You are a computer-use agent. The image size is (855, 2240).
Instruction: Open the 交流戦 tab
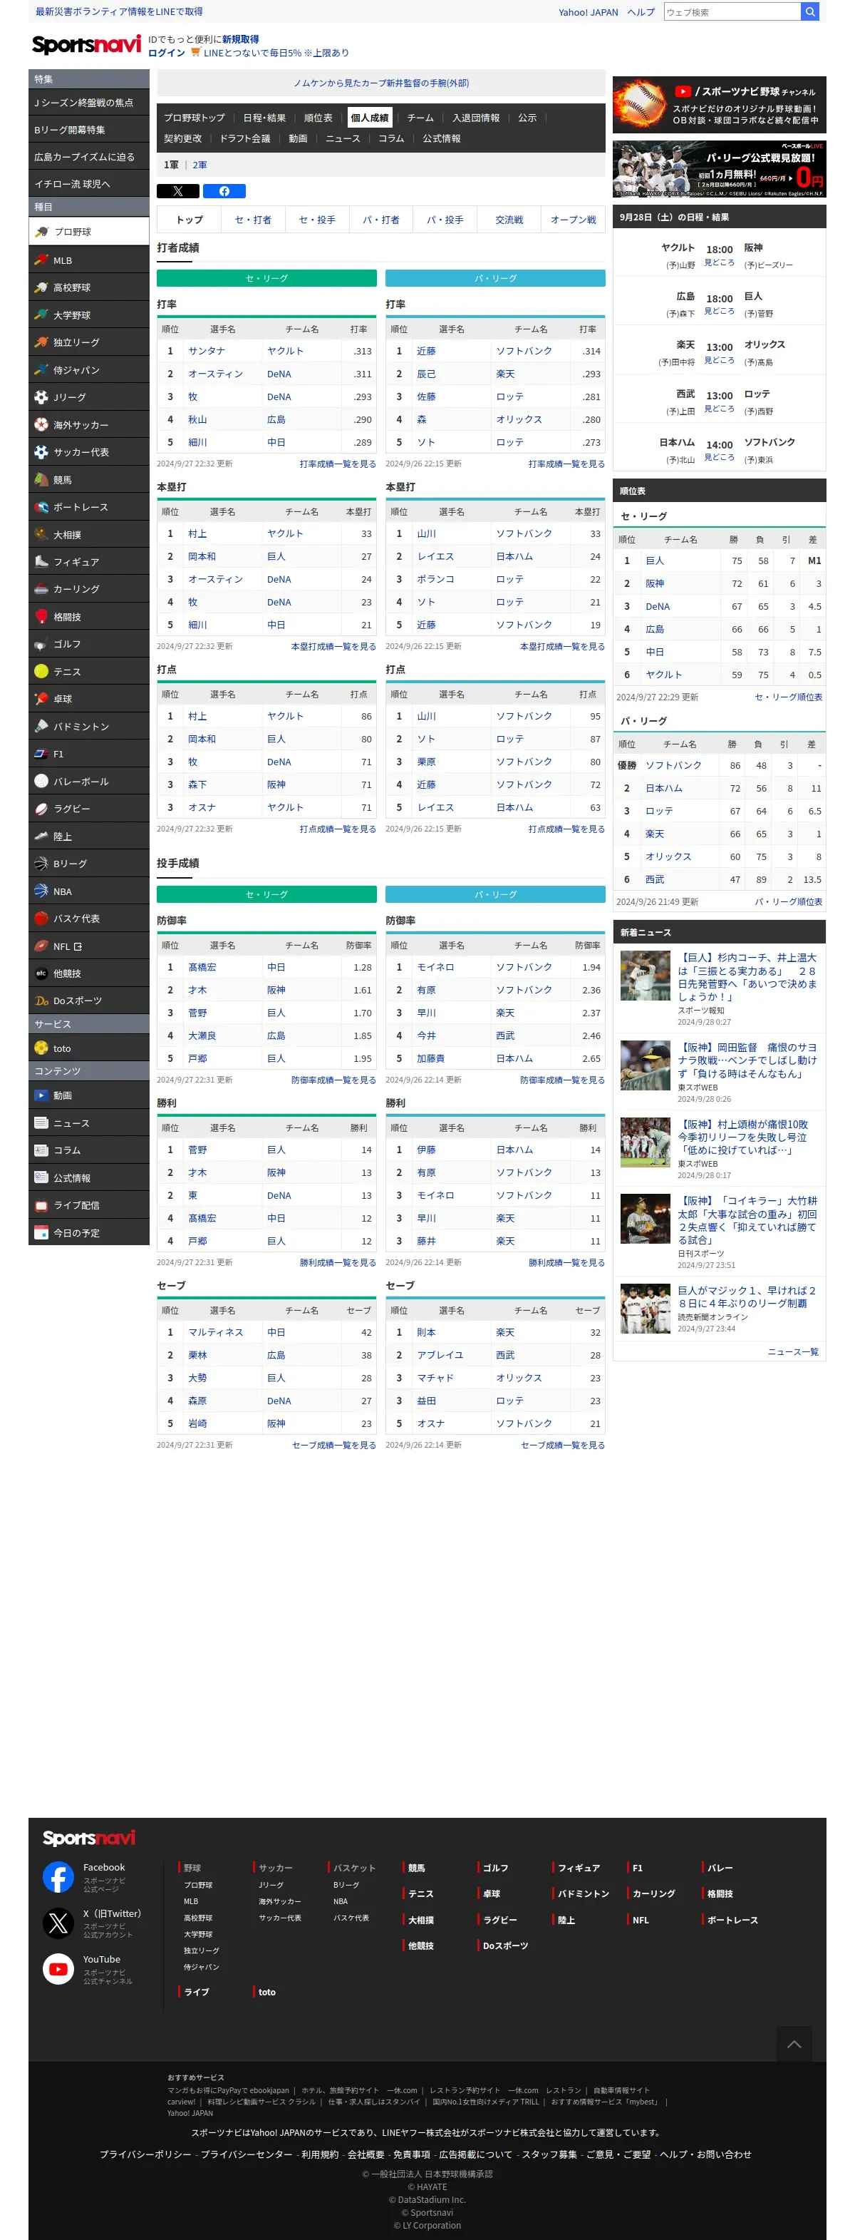(509, 220)
